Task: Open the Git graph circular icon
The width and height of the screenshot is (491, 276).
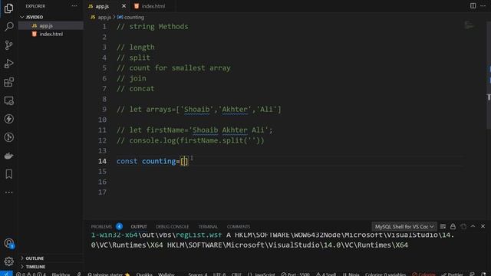Action: click(8, 137)
